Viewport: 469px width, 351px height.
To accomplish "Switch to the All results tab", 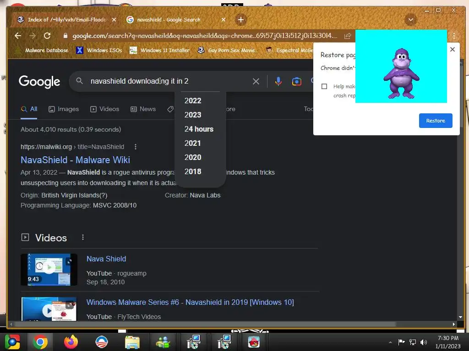I will 29,109.
